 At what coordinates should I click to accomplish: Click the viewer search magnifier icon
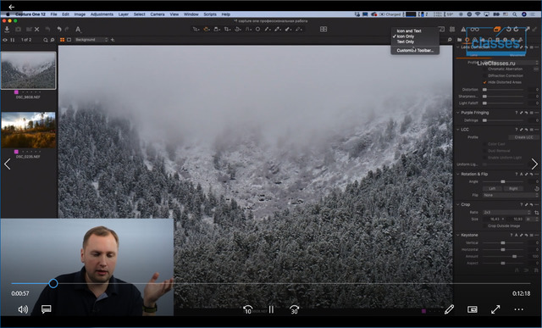point(450,40)
